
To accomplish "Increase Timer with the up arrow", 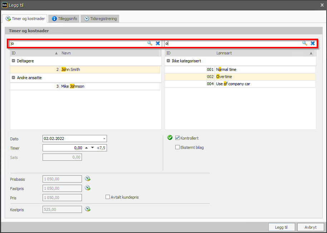I will click(86, 148).
